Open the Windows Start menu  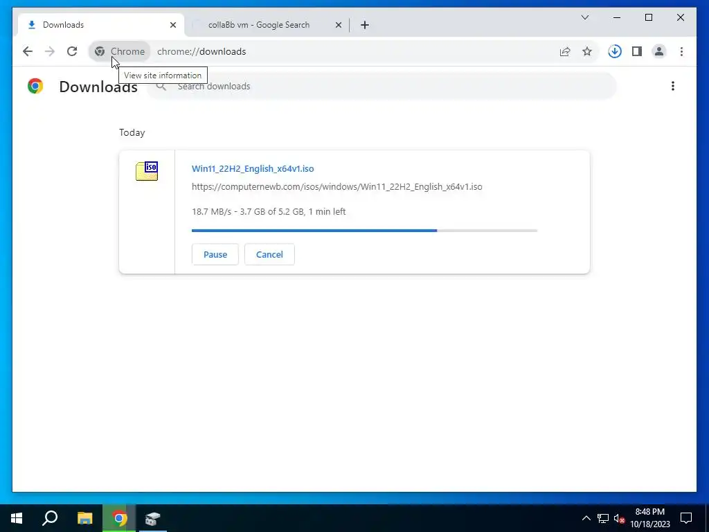tap(17, 518)
